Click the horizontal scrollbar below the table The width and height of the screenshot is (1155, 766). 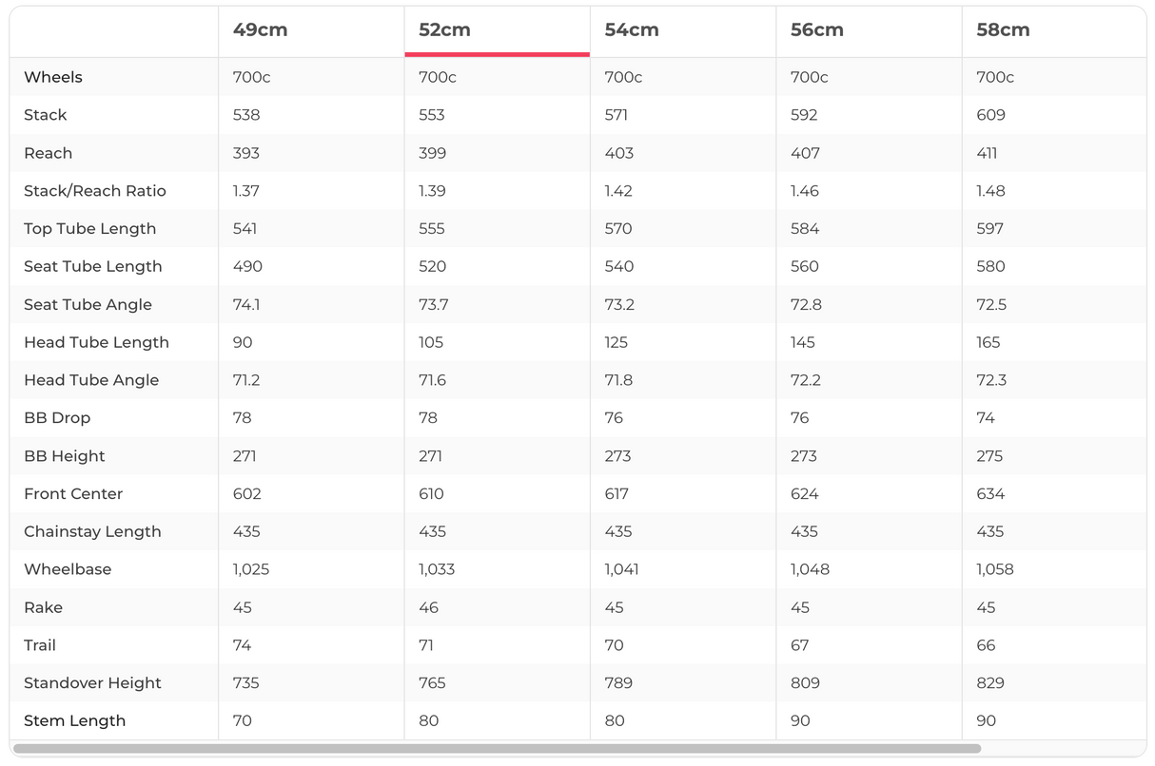tap(497, 749)
